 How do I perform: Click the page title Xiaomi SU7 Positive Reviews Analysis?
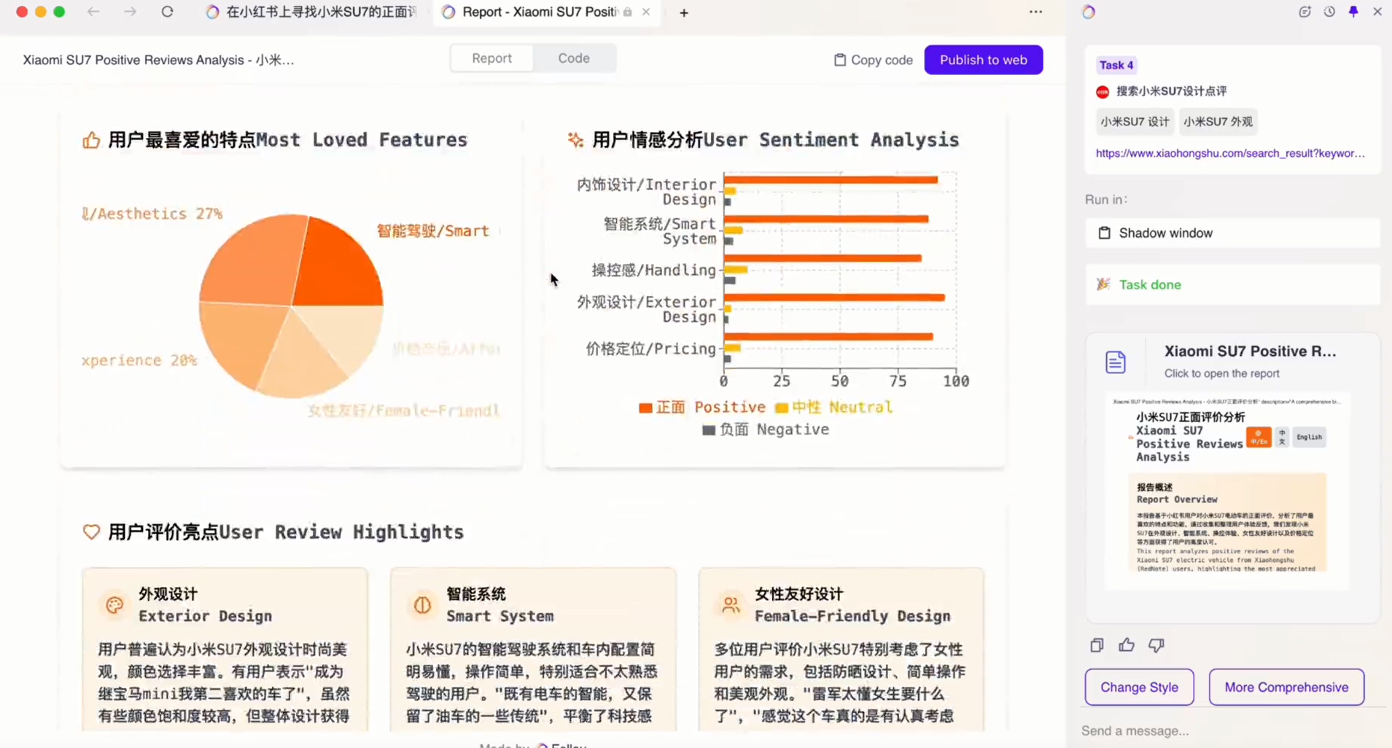pos(158,60)
